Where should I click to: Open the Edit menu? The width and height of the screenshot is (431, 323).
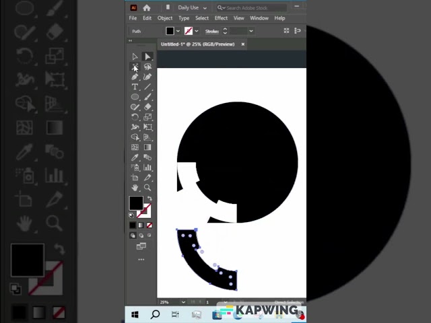tap(147, 18)
